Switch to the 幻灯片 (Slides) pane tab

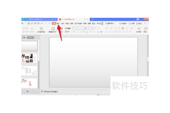tap(31, 37)
